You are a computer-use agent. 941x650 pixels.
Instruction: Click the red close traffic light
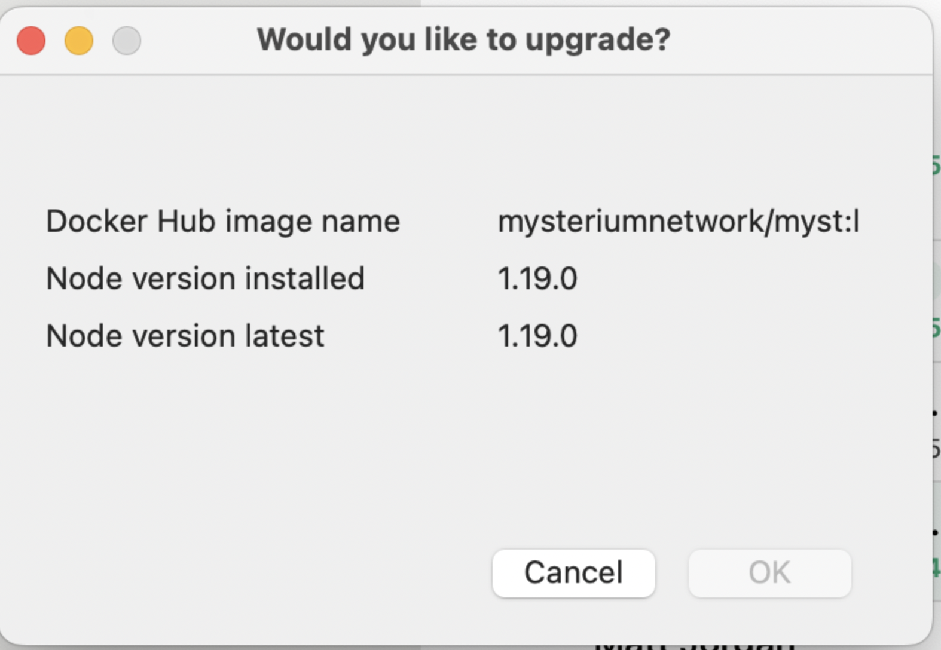click(30, 40)
